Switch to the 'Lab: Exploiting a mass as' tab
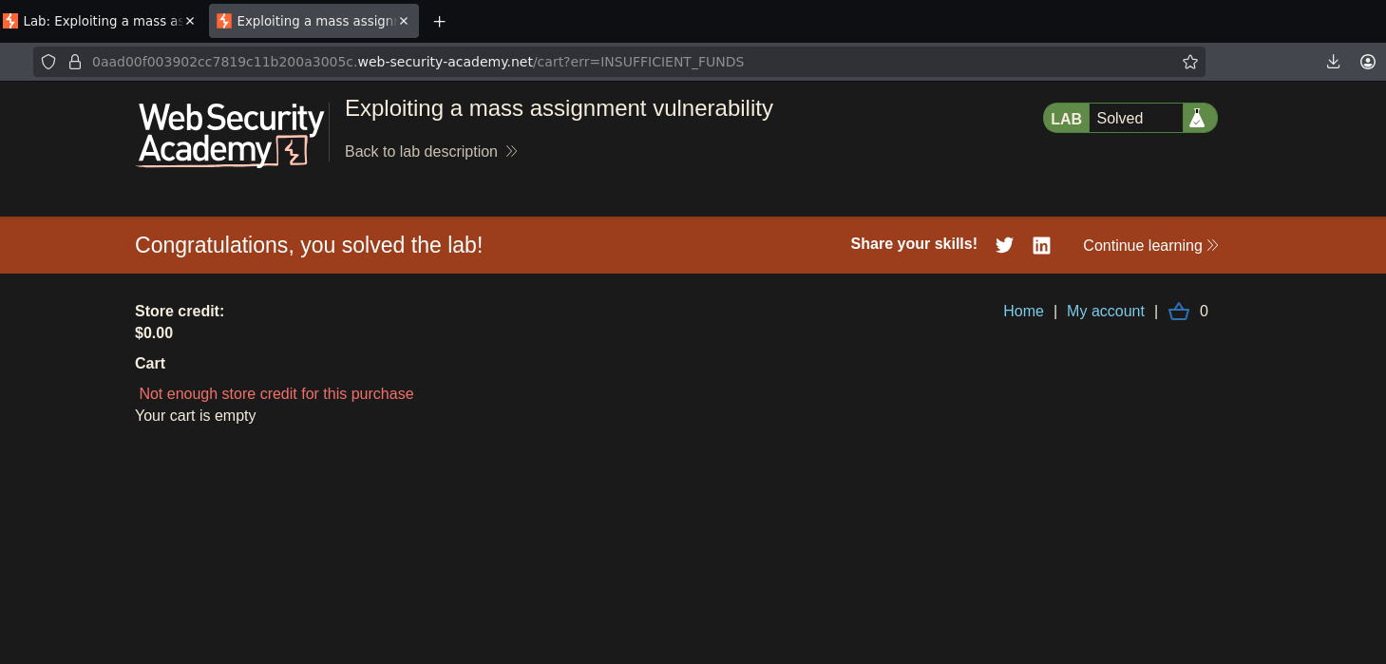 click(x=100, y=21)
